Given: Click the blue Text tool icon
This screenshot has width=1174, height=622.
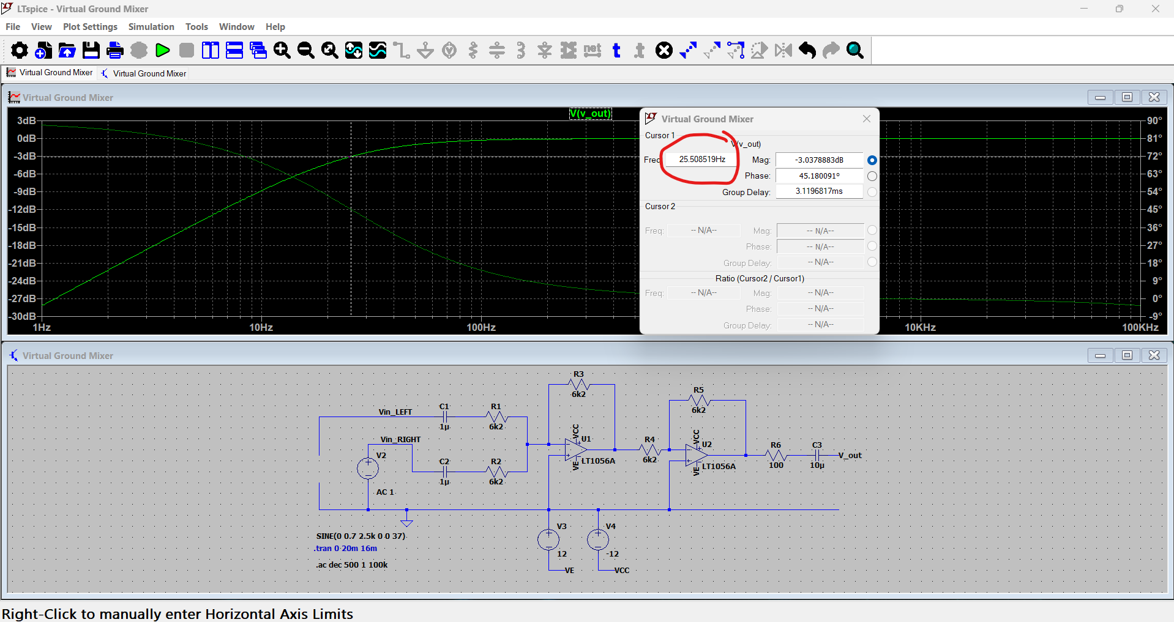Looking at the screenshot, I should 616,50.
